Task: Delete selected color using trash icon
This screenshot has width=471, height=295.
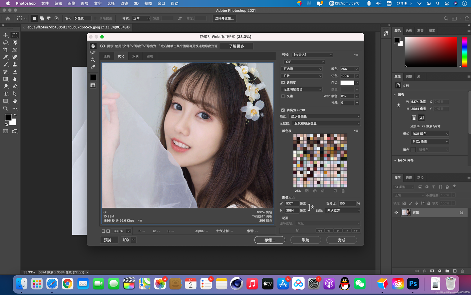Action: click(x=343, y=191)
